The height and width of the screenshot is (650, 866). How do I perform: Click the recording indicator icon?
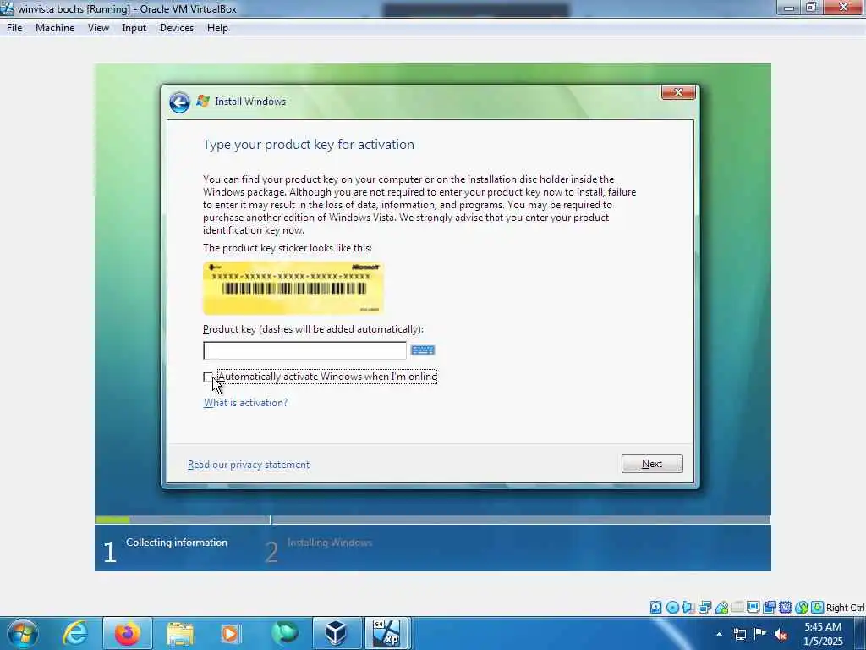coord(769,608)
